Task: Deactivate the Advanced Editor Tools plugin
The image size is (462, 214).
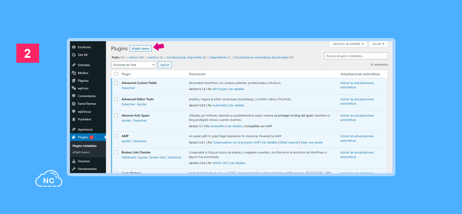Action: (128, 104)
